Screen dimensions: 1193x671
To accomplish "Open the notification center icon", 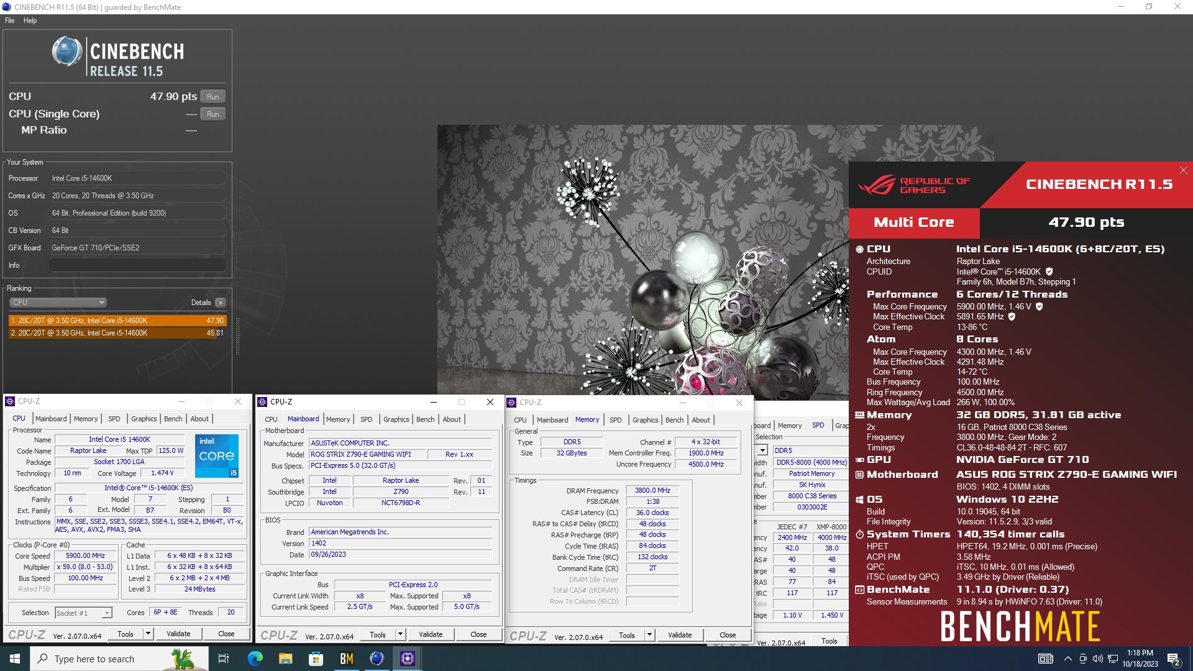I will 1174,659.
